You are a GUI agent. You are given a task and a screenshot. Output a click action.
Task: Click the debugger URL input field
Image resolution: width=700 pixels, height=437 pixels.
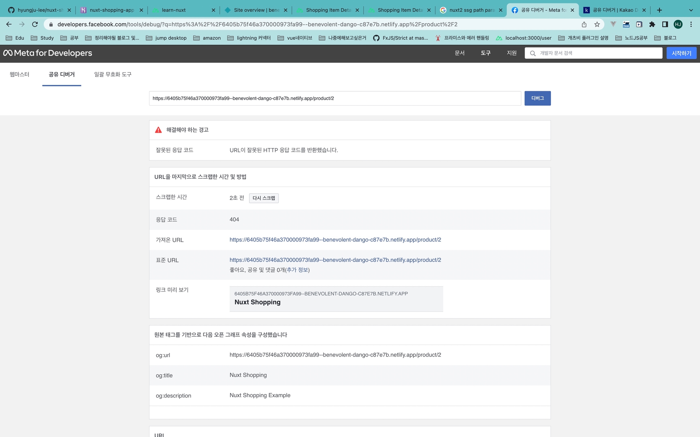[335, 98]
